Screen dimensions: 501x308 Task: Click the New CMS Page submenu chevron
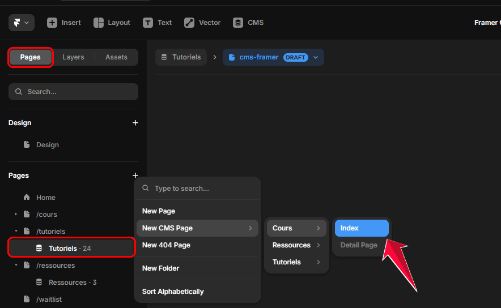[250, 228]
